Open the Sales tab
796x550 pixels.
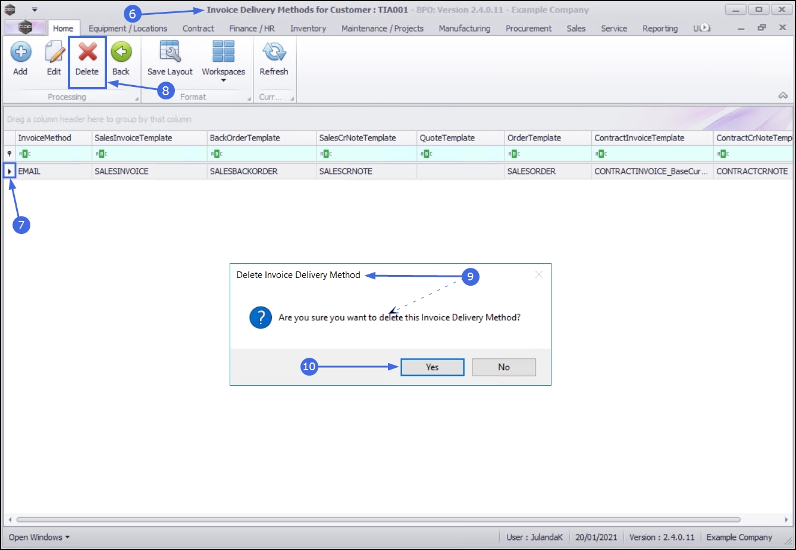click(x=576, y=28)
